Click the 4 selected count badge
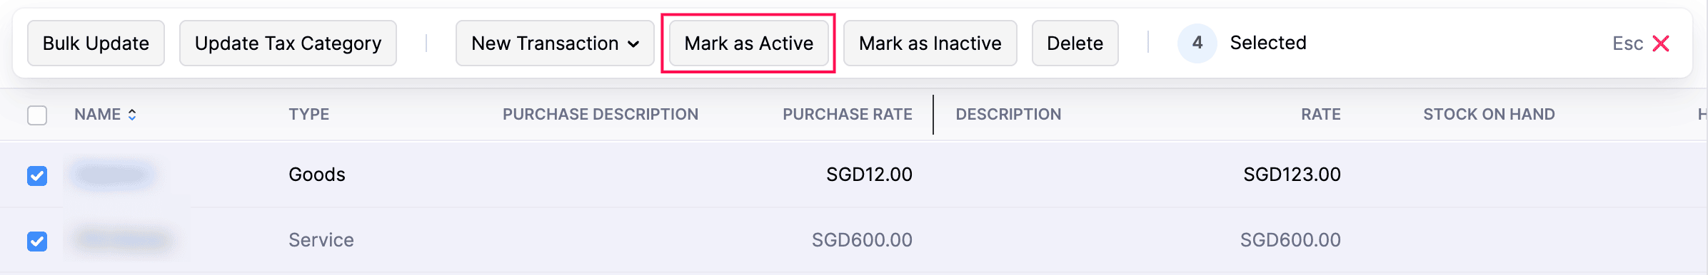Screen dimensions: 1708x275 coord(1197,43)
